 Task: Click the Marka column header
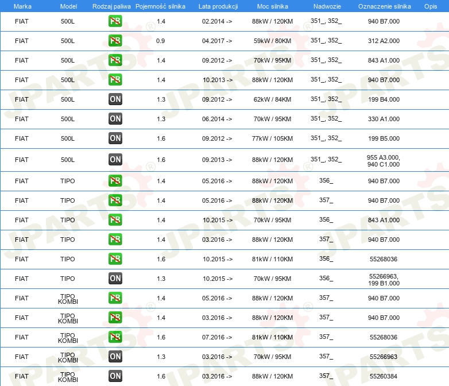[x=22, y=6]
